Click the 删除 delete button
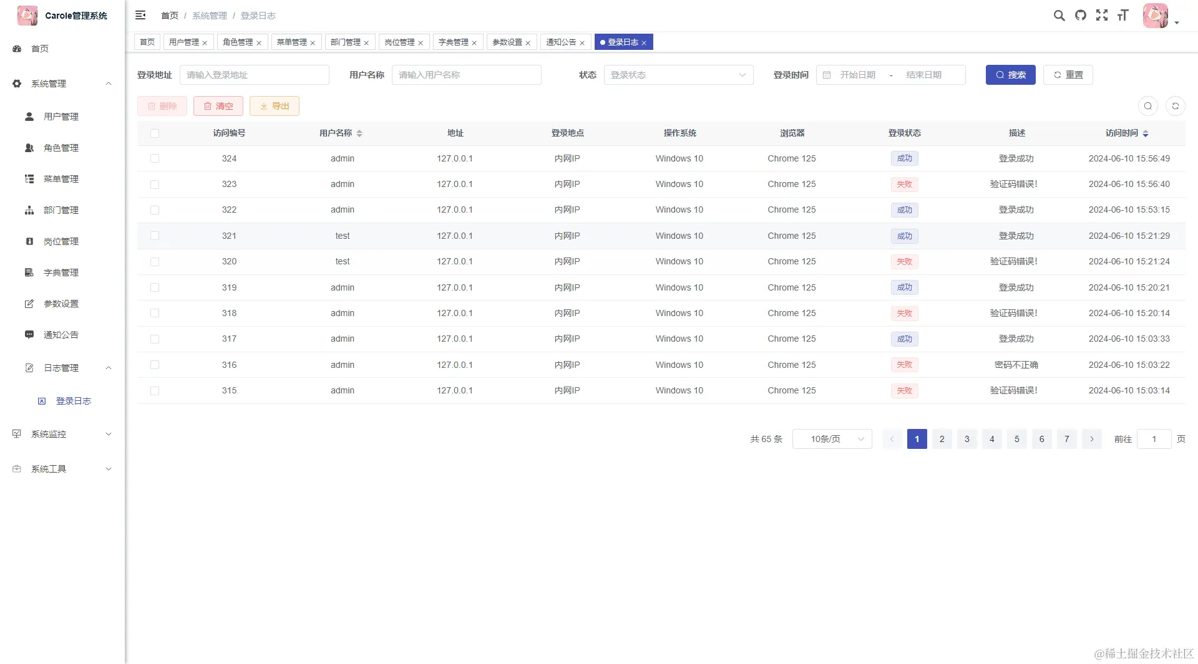This screenshot has width=1198, height=664. tap(162, 106)
